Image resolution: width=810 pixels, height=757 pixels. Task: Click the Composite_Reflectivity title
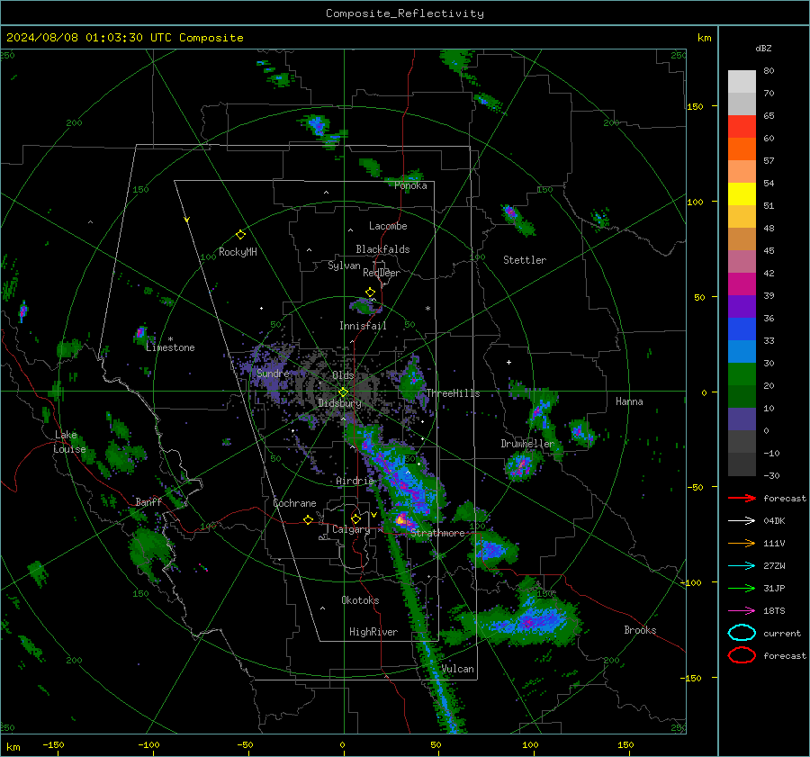click(404, 14)
